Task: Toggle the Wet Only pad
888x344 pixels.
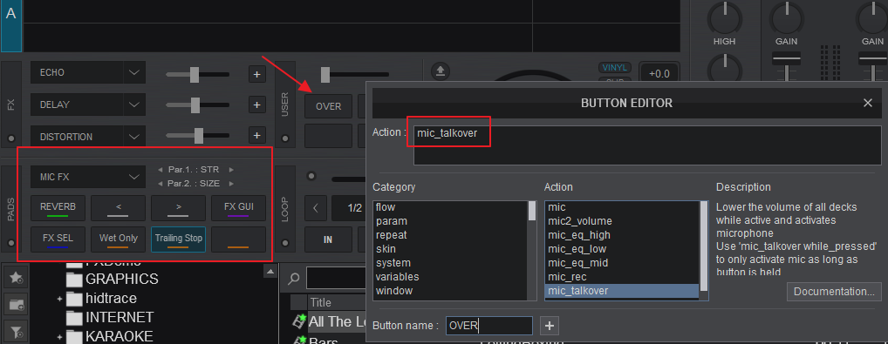Action: (x=119, y=239)
